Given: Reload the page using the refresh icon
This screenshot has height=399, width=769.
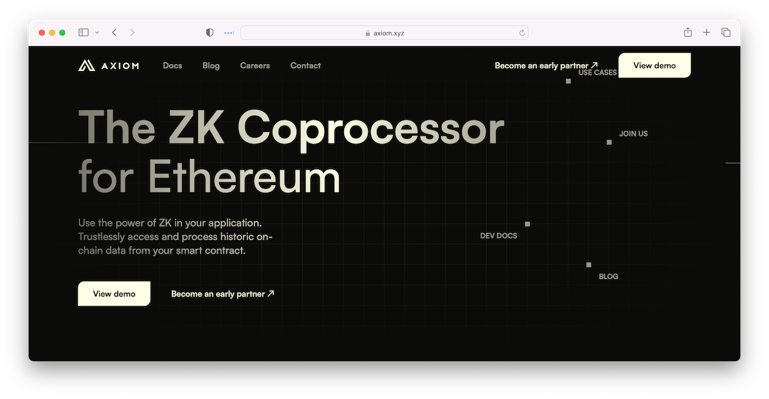Looking at the screenshot, I should pyautogui.click(x=522, y=33).
